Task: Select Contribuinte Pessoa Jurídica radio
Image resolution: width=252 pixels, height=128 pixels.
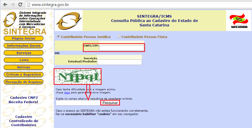Action: pos(58,36)
